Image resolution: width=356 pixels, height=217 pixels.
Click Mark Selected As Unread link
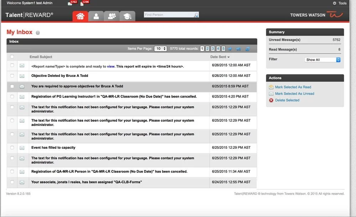295,94
